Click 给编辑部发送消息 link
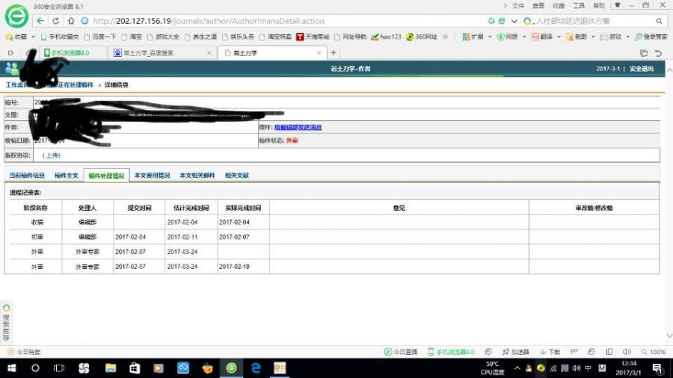This screenshot has width=673, height=378. [x=298, y=127]
